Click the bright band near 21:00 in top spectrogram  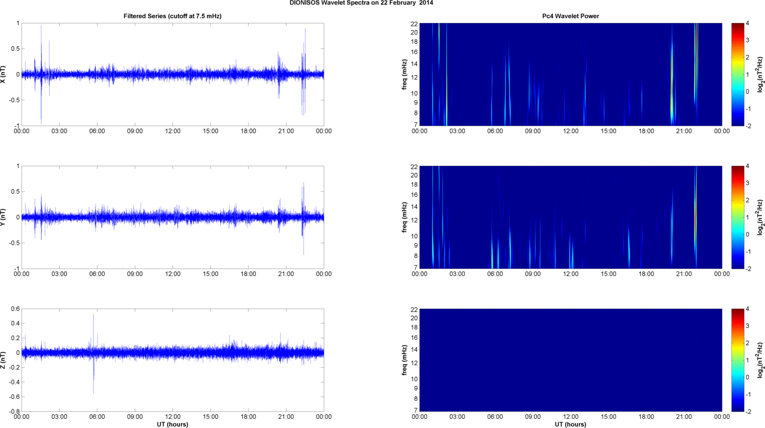pos(672,83)
